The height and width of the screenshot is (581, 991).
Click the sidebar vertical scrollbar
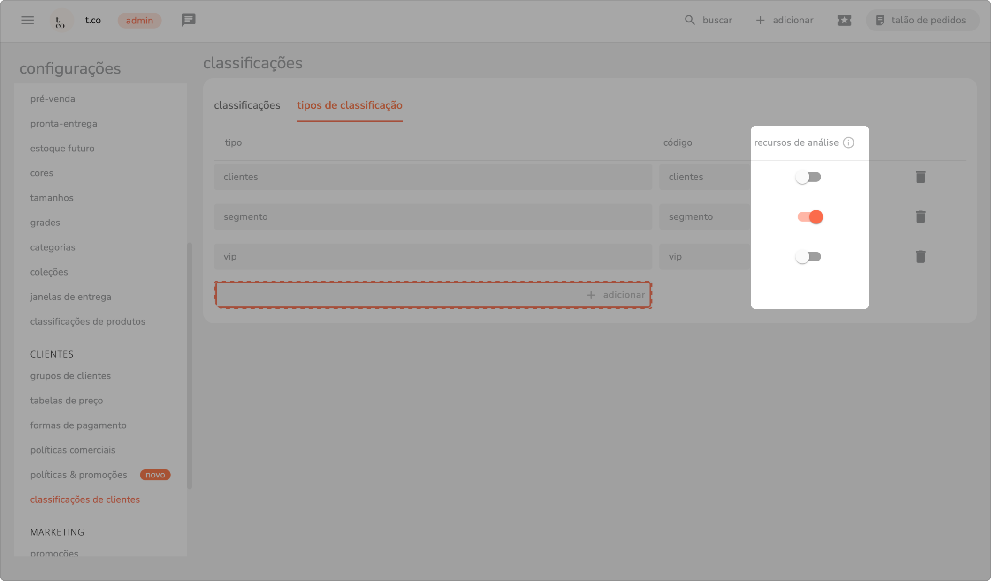[x=190, y=365]
